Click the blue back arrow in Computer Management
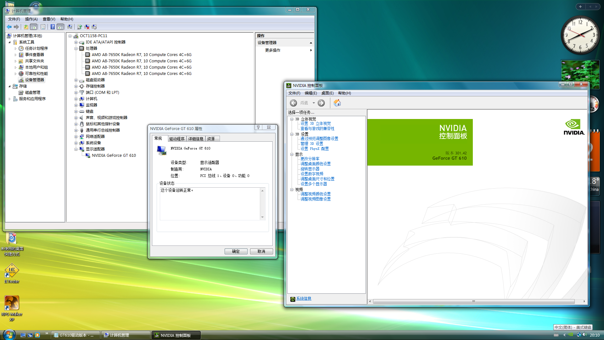Screen dimensions: 604x340 pyautogui.click(x=9, y=27)
